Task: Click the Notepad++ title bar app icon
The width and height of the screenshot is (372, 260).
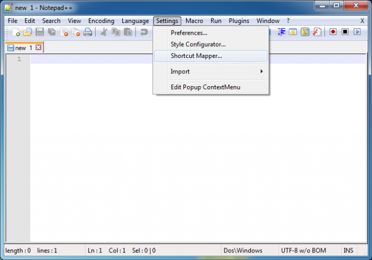Action: (x=9, y=7)
